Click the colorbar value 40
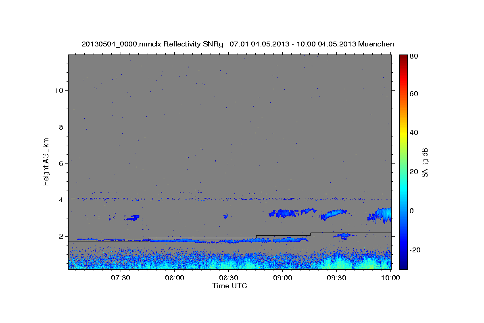This screenshot has height=323, width=484. (413, 132)
